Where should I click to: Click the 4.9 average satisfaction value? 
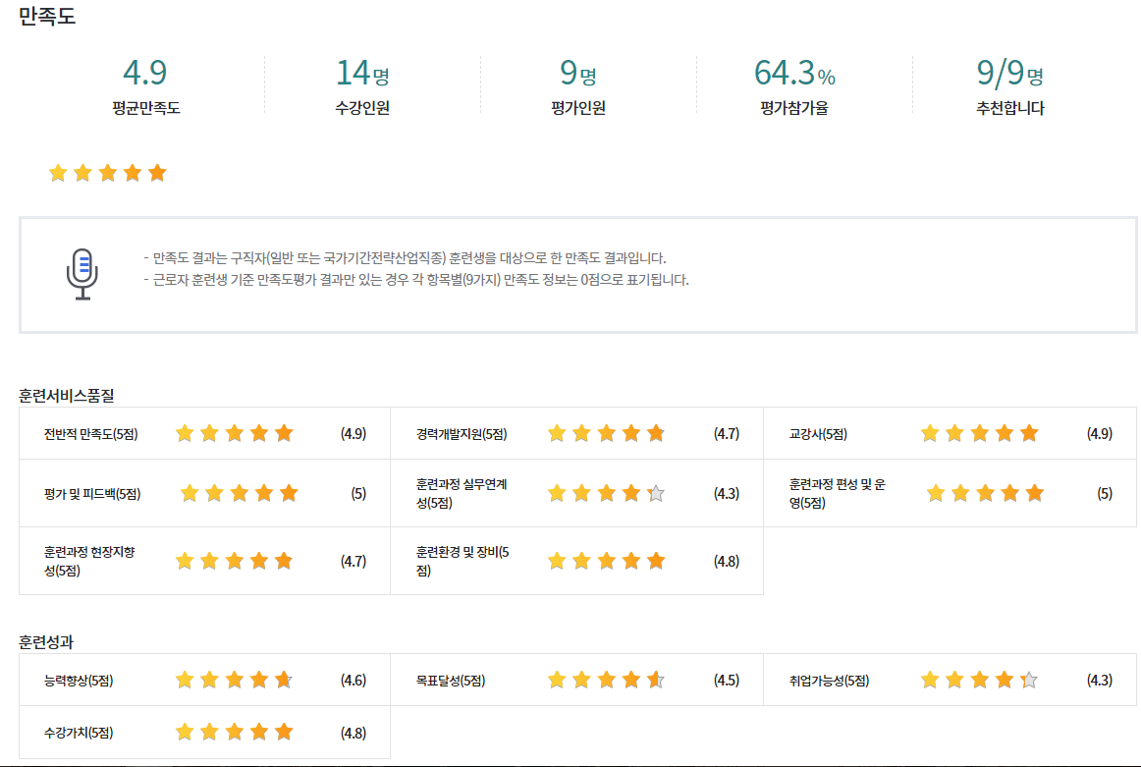144,72
